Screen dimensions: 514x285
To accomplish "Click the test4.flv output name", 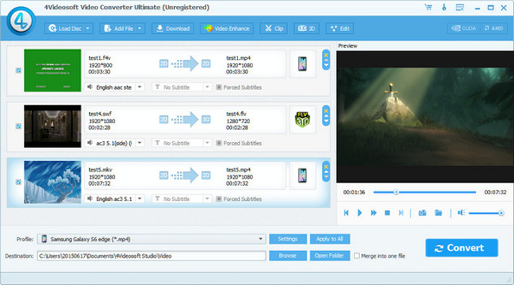I will tap(237, 114).
